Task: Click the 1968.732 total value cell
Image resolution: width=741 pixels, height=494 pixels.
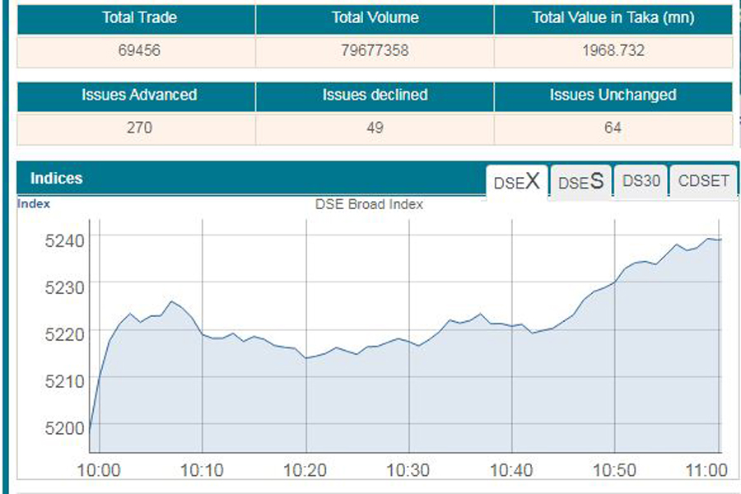Action: (613, 50)
